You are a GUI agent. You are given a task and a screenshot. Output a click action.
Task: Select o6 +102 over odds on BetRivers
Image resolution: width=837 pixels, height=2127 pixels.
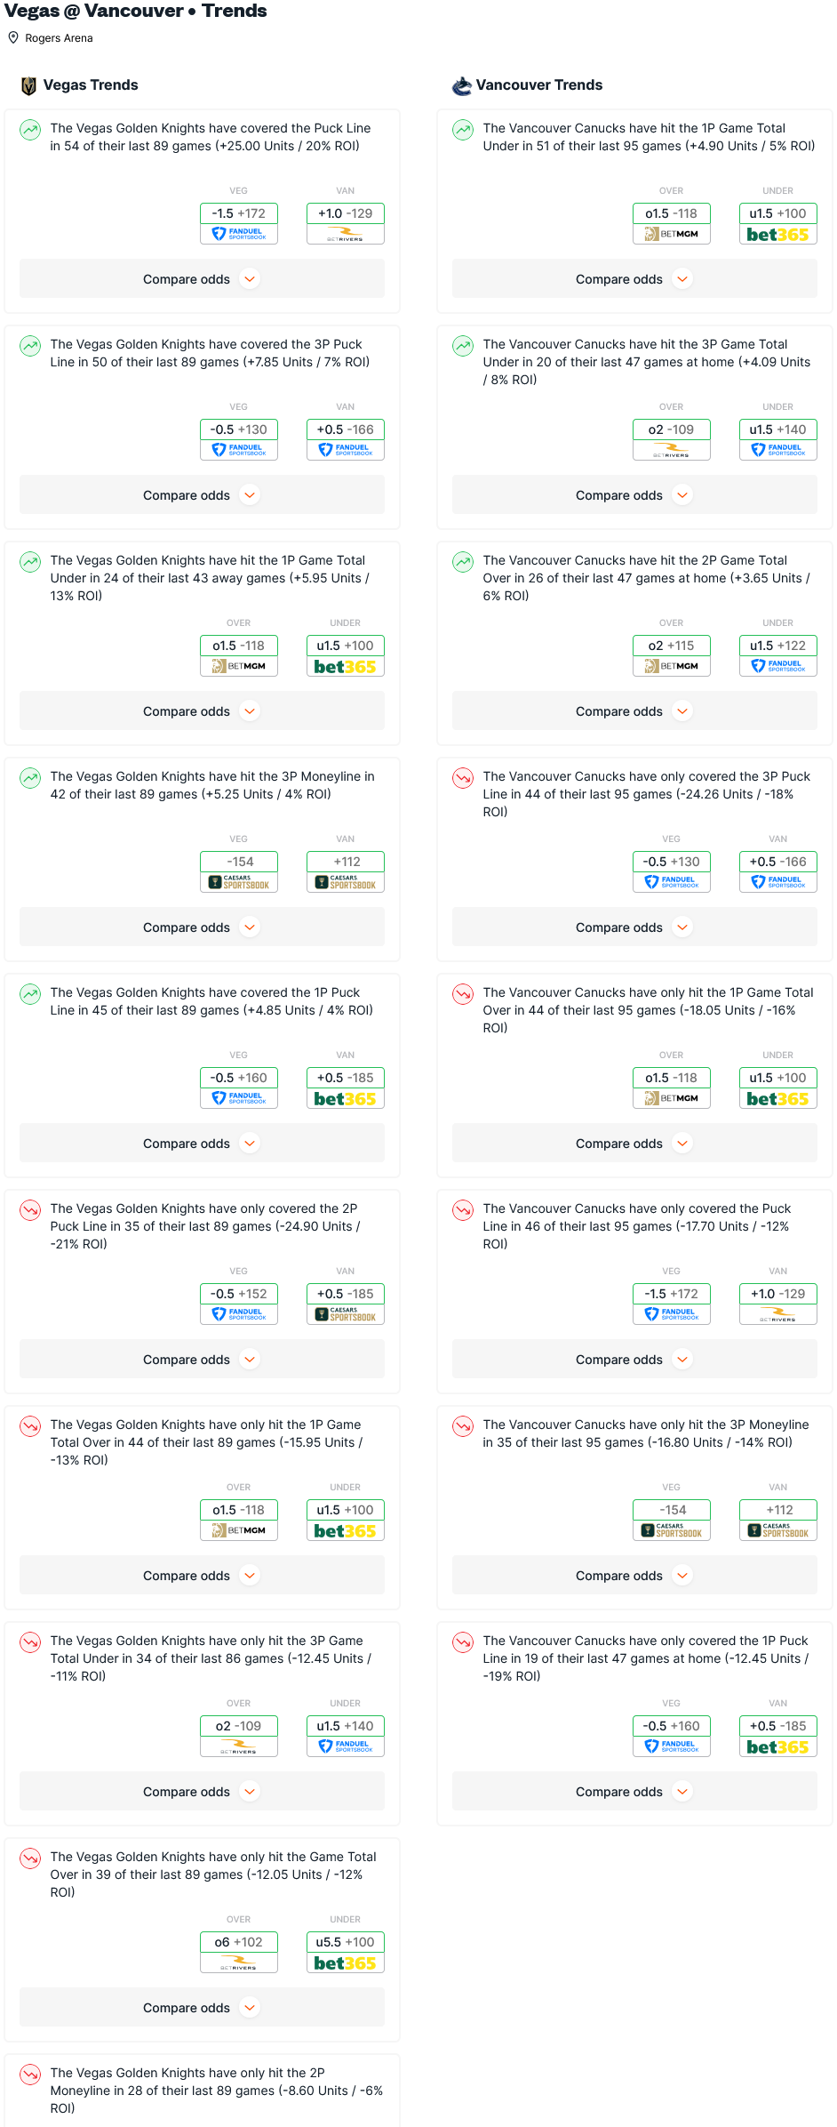point(239,1952)
